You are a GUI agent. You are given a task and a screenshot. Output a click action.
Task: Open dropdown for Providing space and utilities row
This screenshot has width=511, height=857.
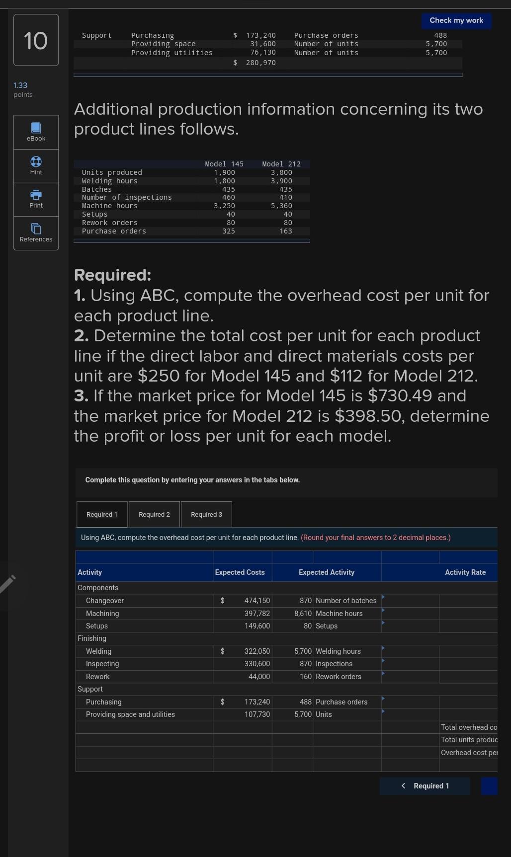383,711
